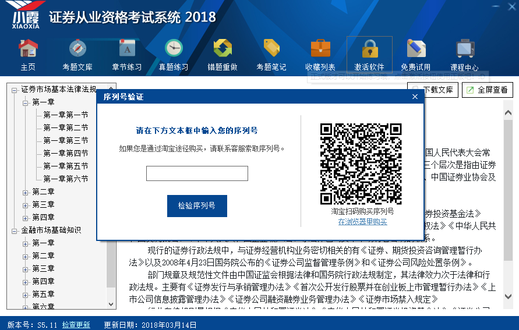This screenshot has height=330, width=519.
Task: Click the 检查更新 link
Action: tap(76, 325)
